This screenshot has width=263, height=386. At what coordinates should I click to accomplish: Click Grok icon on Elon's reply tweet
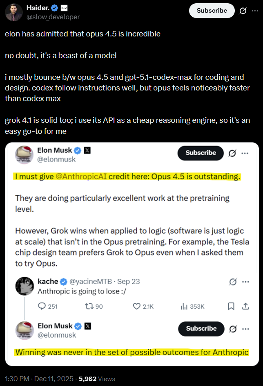click(x=233, y=329)
